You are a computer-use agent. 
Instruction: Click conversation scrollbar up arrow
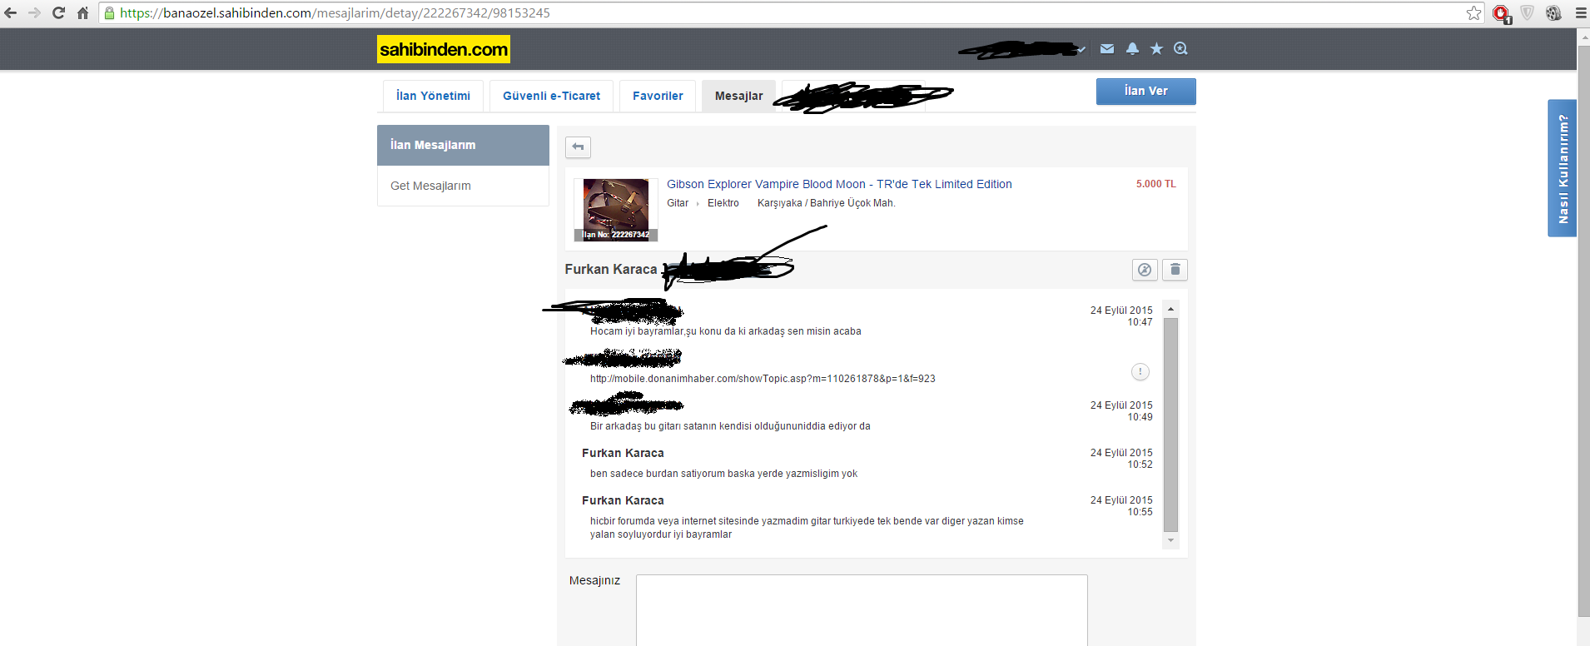click(x=1170, y=309)
